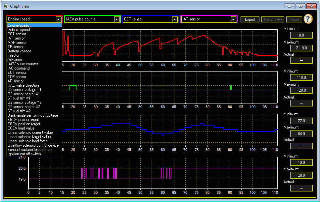Expand the IACV pulse counter dropdown
Screen dimensions: 320x202
(116, 19)
